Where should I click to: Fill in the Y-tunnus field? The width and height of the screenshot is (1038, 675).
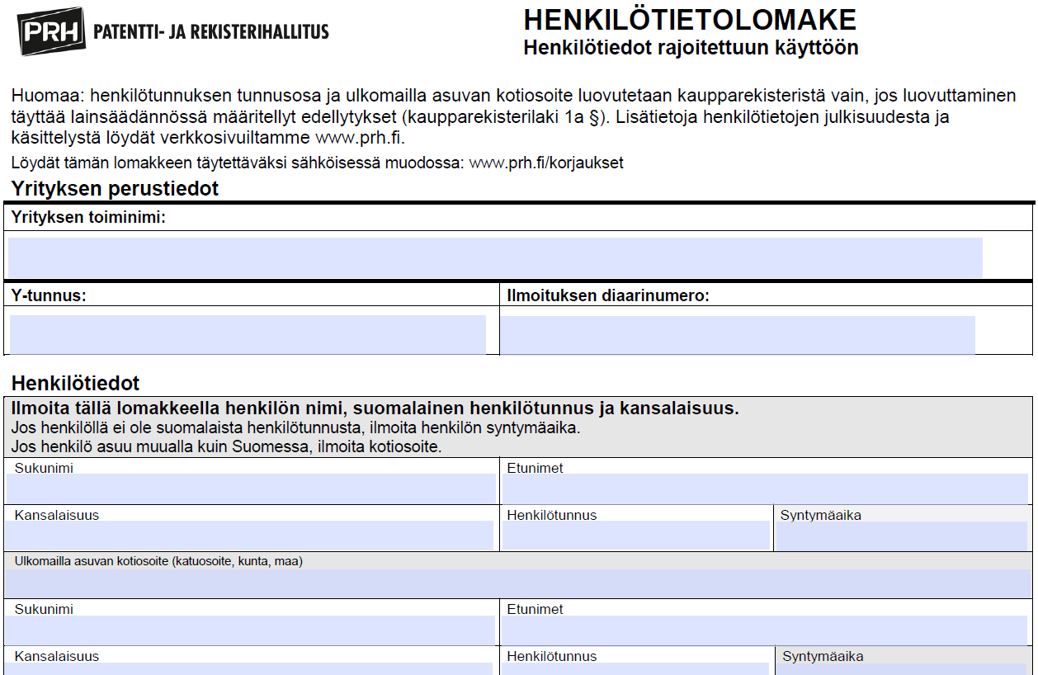pyautogui.click(x=248, y=334)
